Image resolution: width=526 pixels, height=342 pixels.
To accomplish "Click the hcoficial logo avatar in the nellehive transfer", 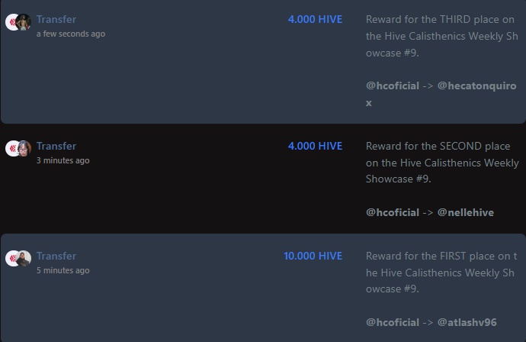I will pyautogui.click(x=11, y=148).
